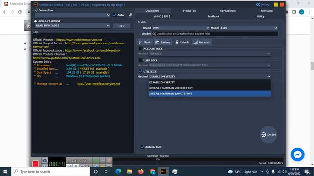Switch to Chrome on the taskbar
The image size is (314, 176).
(152, 172)
